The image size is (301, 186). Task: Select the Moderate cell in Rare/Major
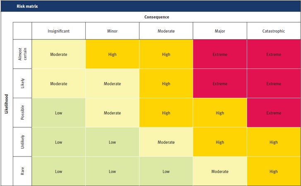(220, 171)
